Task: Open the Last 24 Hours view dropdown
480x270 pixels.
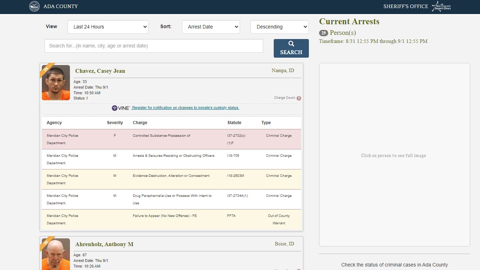Action: pyautogui.click(x=108, y=27)
